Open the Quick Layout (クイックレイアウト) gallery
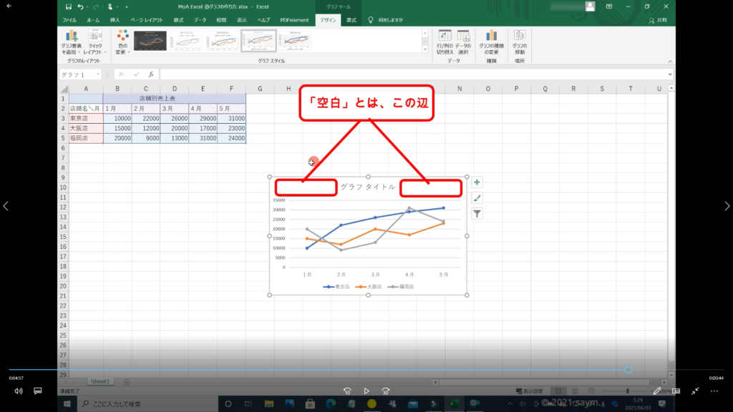The width and height of the screenshot is (733, 412). (x=94, y=42)
